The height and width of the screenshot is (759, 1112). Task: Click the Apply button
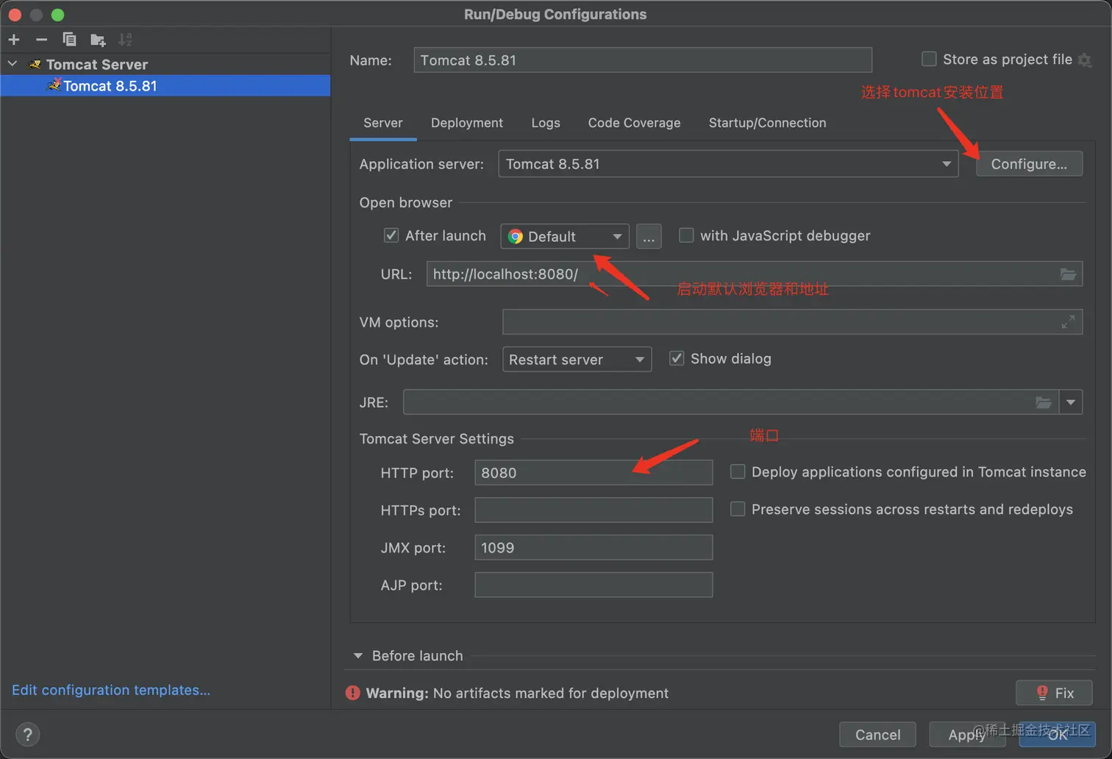(966, 735)
